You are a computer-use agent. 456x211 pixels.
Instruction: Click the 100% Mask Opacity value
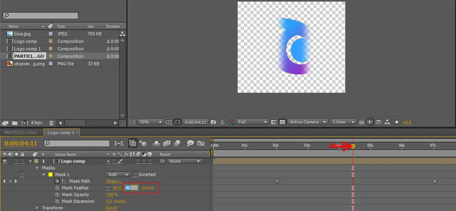112,194
